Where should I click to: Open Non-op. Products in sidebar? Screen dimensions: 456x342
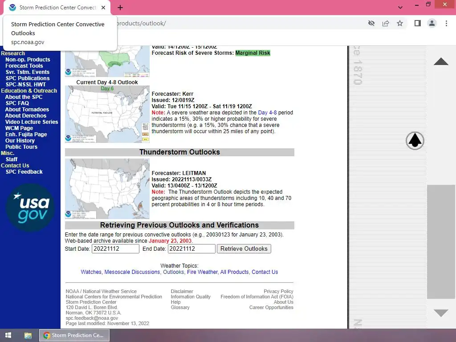[28, 60]
